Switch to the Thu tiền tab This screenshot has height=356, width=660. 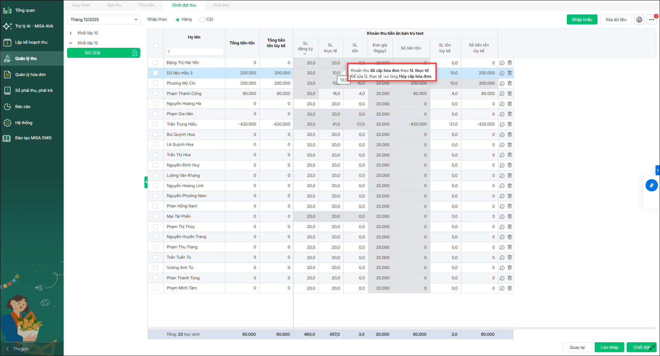147,5
